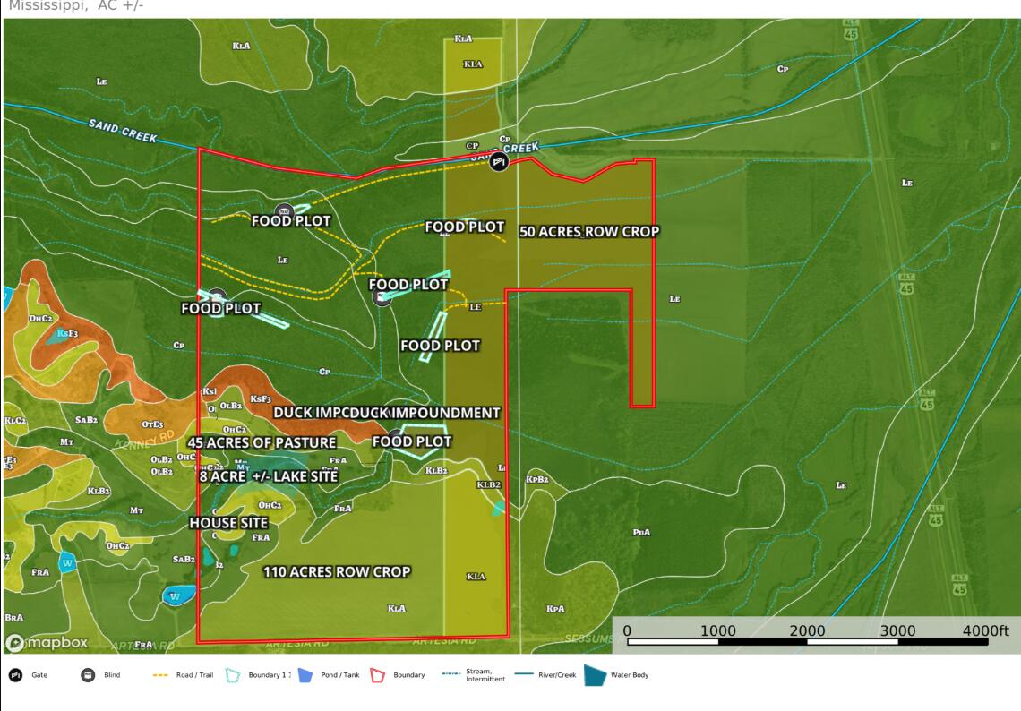This screenshot has width=1021, height=711.
Task: Click the Stream, Intermittent legend line symbol
Action: pyautogui.click(x=451, y=675)
